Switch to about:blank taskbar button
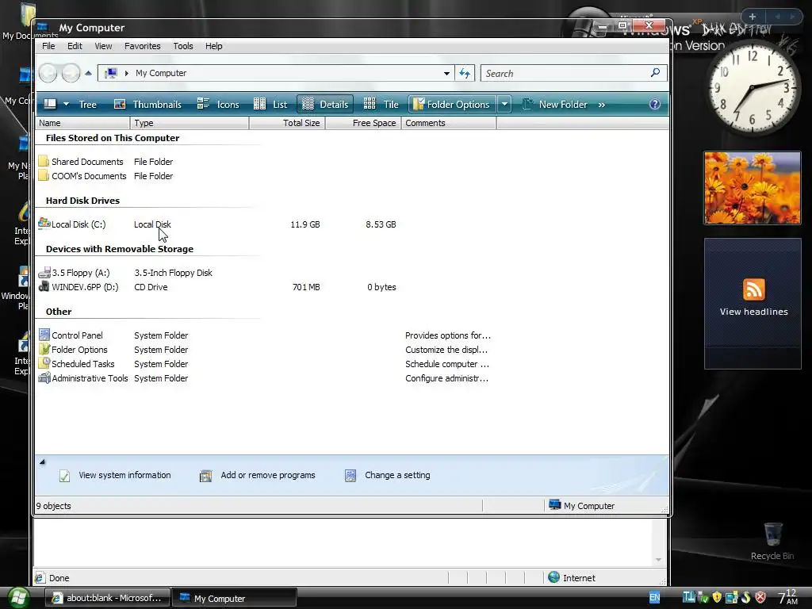This screenshot has height=609, width=812. pos(107,598)
